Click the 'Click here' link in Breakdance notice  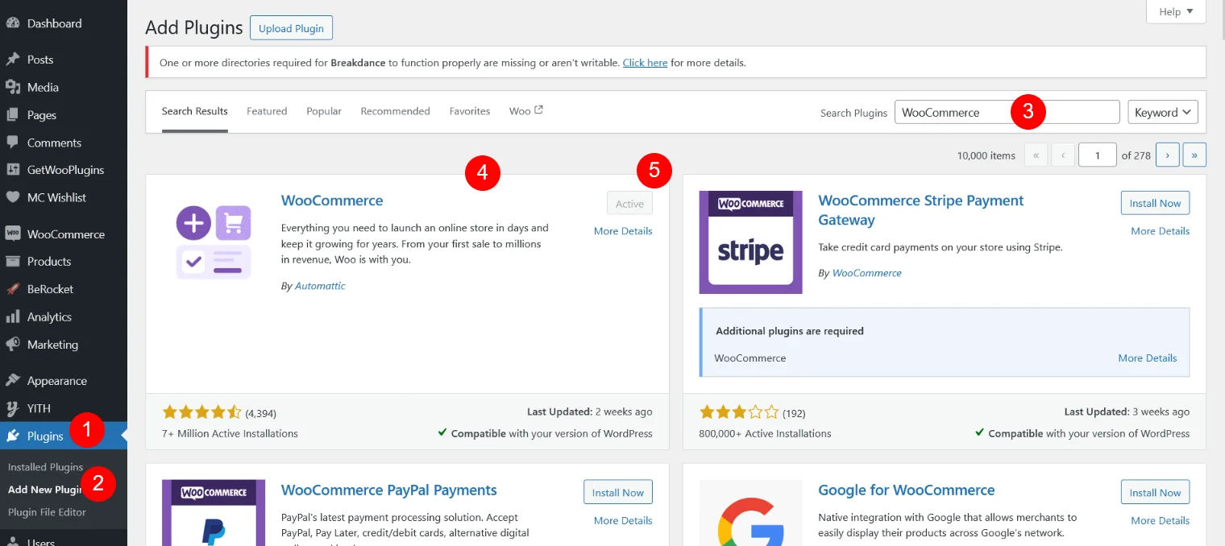[645, 62]
